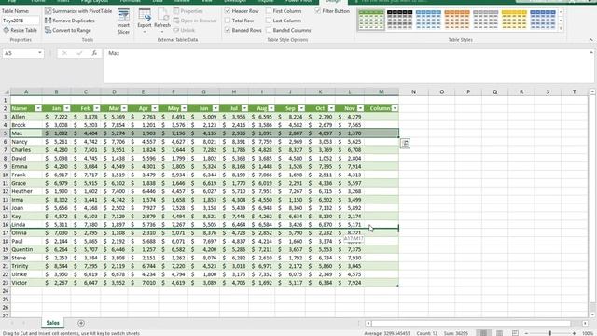Select column A header
Screen dimensions: 597x336
click(26, 91)
